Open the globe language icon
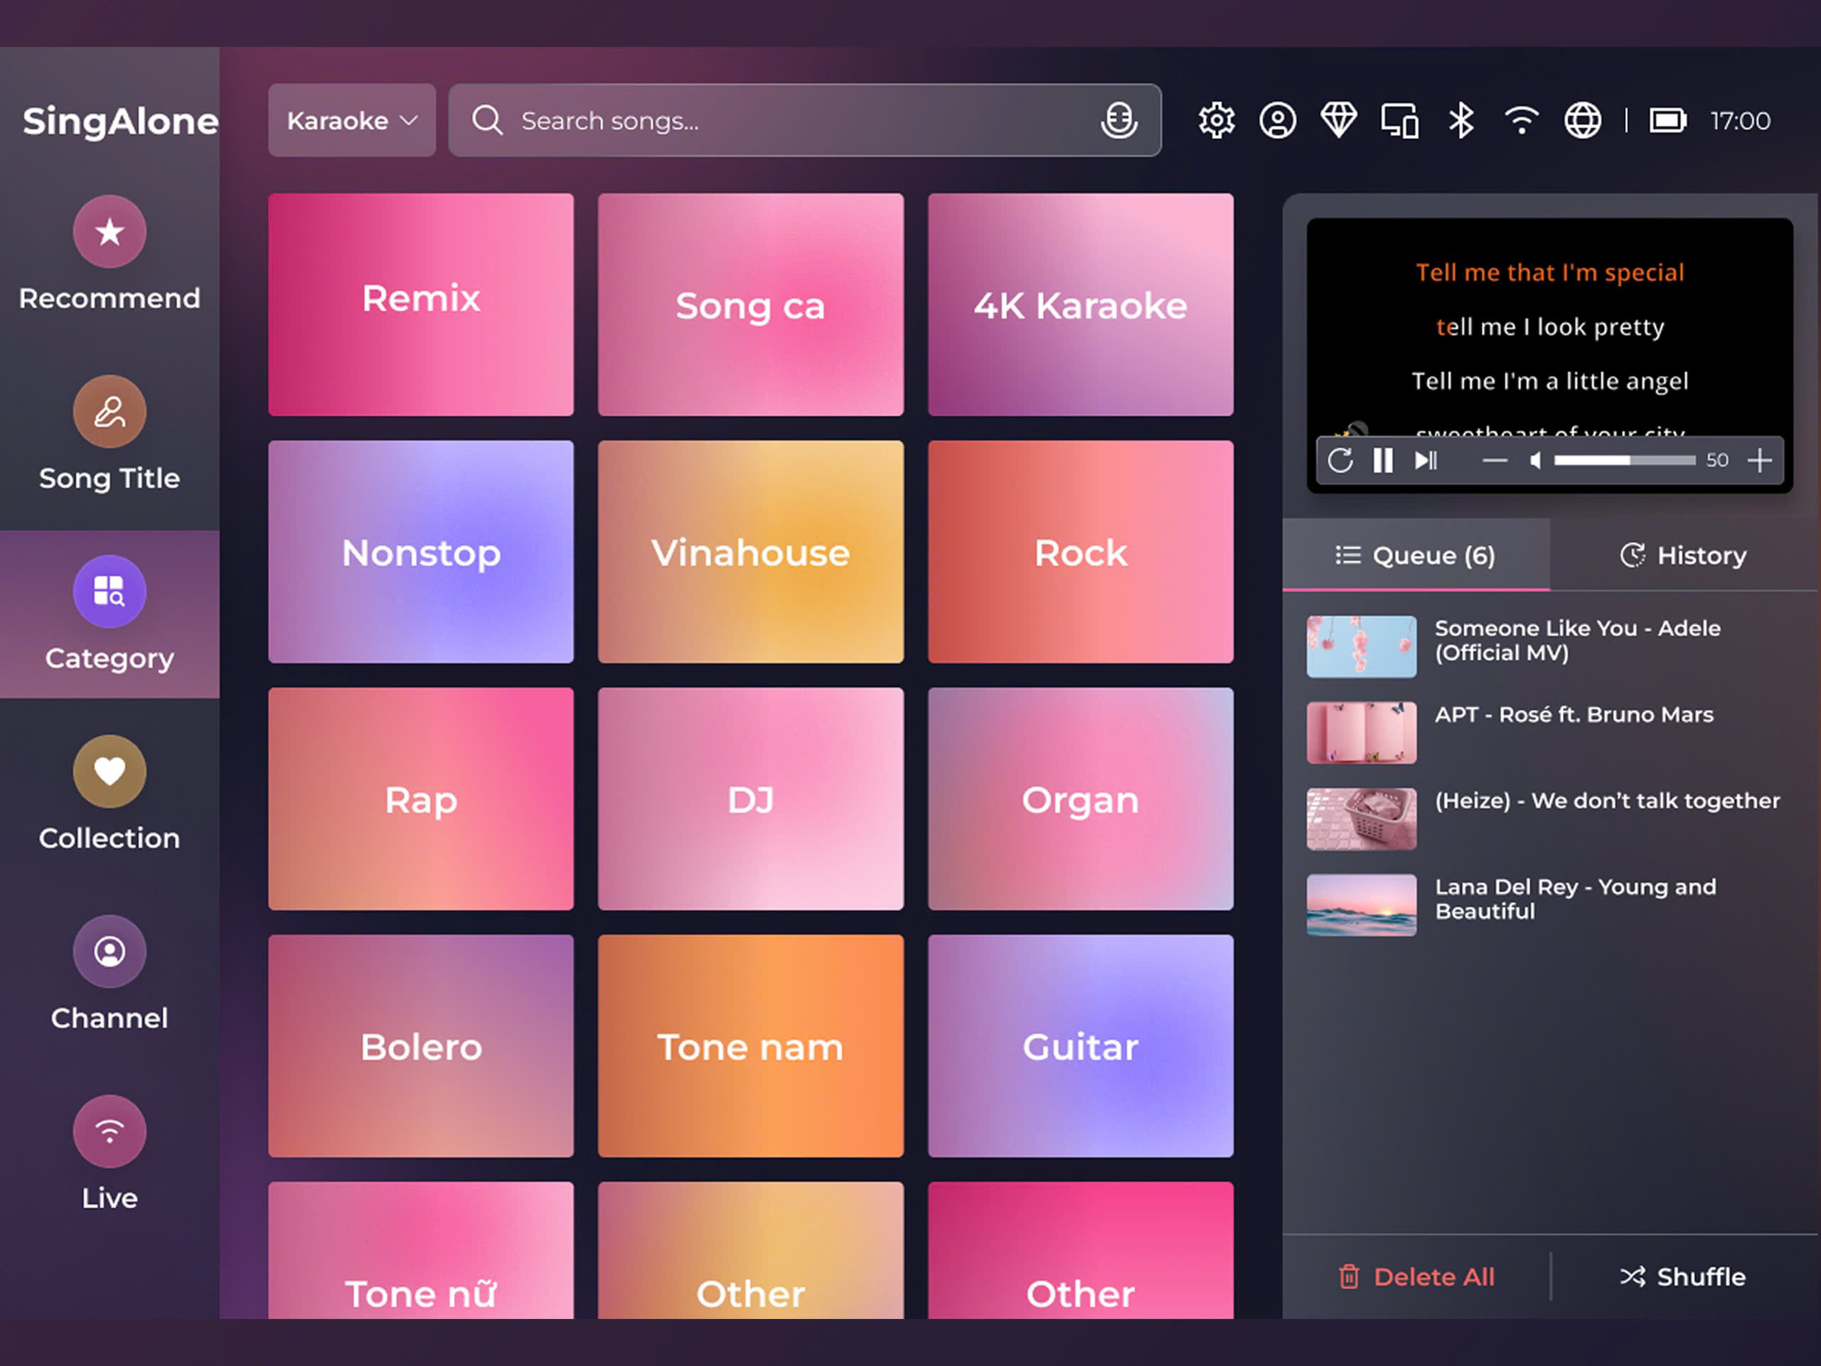This screenshot has width=1821, height=1366. (x=1582, y=121)
